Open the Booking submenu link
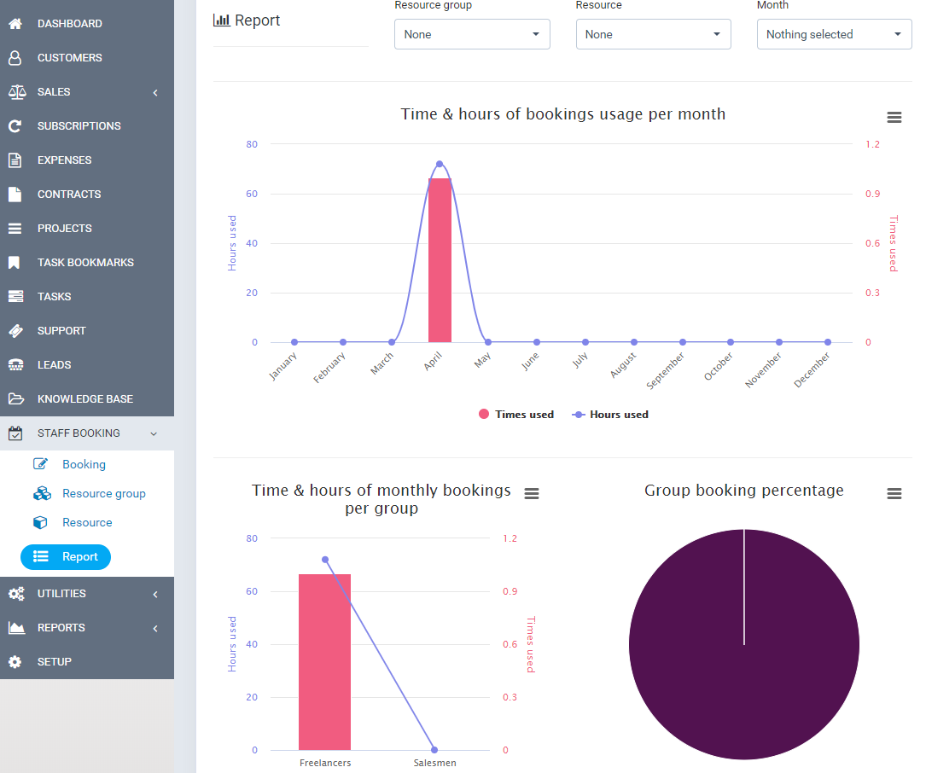The height and width of the screenshot is (773, 926). click(84, 465)
